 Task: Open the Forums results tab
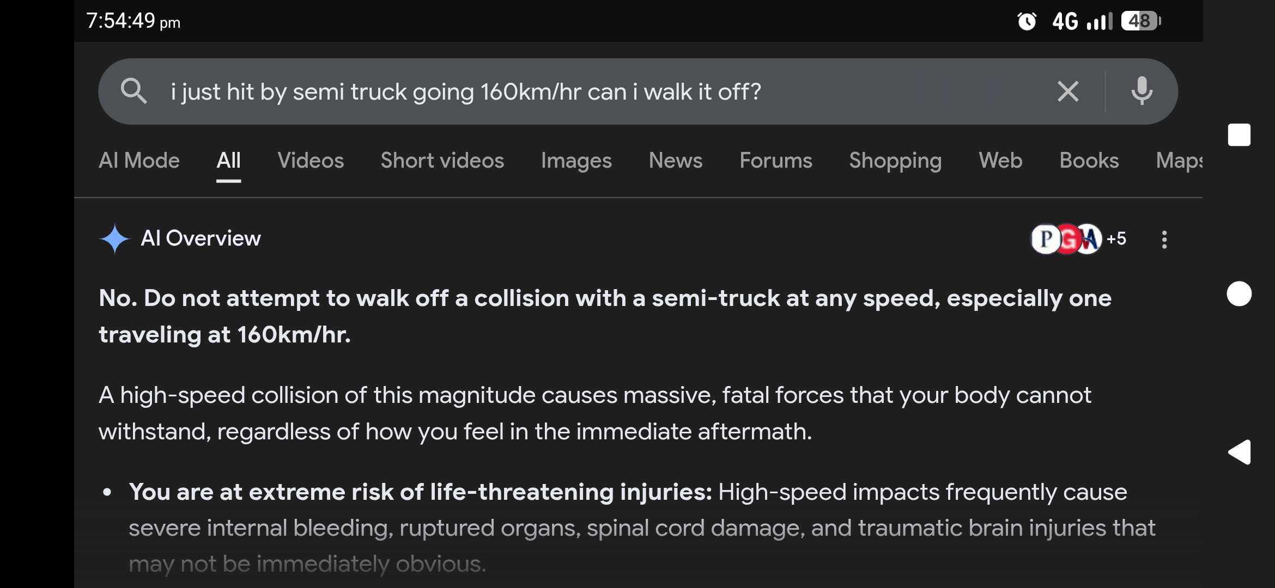[x=775, y=161]
